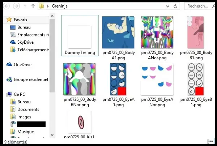This screenshot has width=217, height=146.
Task: Click the pm0725_00_EyeA1.png file name
Action: [x=119, y=102]
